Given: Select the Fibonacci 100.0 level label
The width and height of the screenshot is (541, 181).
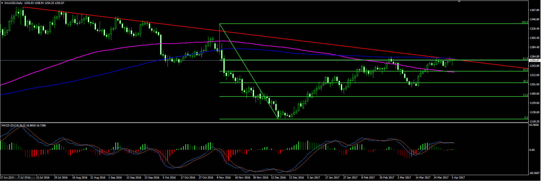Looking at the screenshot, I should click(525, 22).
